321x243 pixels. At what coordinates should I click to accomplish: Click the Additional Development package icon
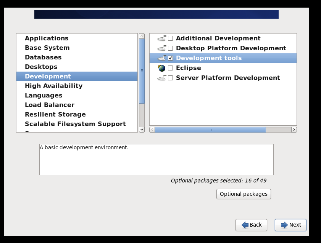[x=162, y=38]
